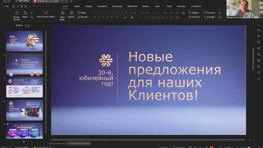Click the Format Painter icon
The height and width of the screenshot is (148, 263).
[x=16, y=13]
